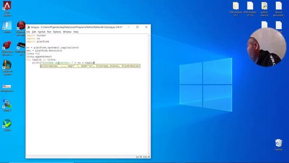Viewport: 289px width, 163px height.
Task: Select the PSN Antiban v1.1.7z file
Action: point(250,9)
